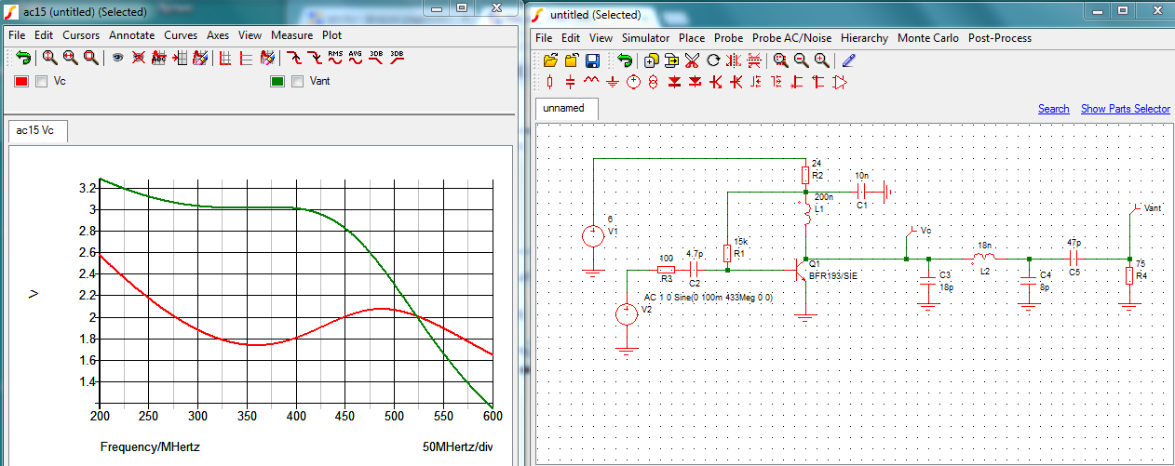
Task: Click the Save schematic floppy disk icon
Action: pyautogui.click(x=591, y=60)
